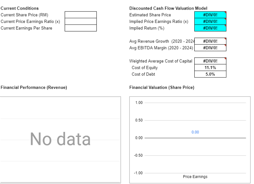This screenshot has width=254, height=184.
Task: Select the Avg EBITDA Margin value cell
Action: [210, 48]
